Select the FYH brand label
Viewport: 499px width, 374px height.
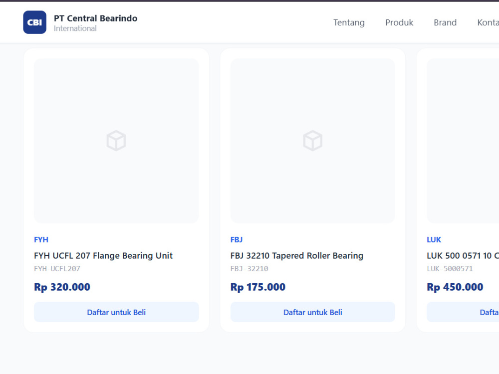pos(41,239)
